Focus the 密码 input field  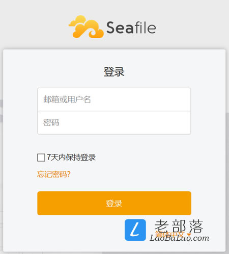[114, 123]
